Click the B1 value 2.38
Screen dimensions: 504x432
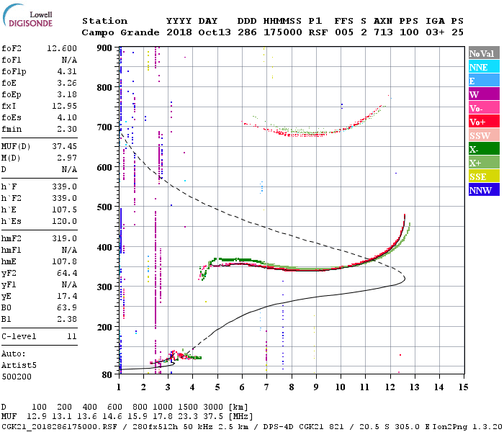(x=67, y=319)
